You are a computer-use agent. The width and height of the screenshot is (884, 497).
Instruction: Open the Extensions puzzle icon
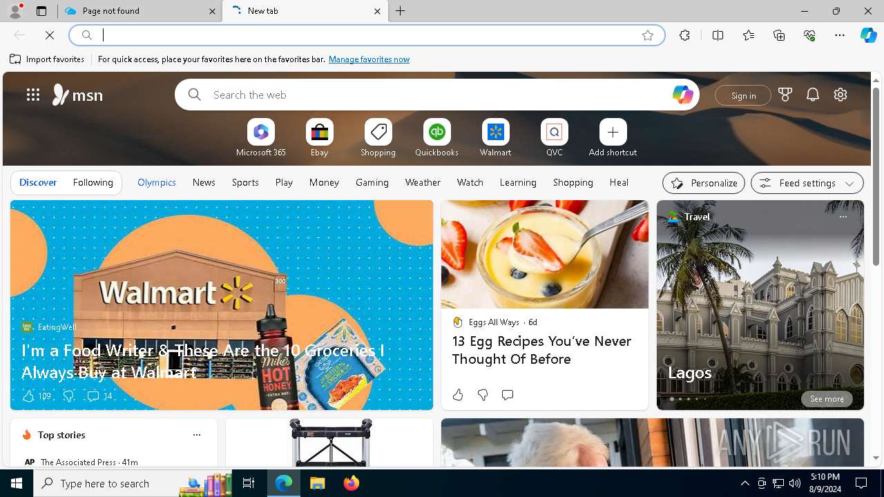[x=684, y=35]
